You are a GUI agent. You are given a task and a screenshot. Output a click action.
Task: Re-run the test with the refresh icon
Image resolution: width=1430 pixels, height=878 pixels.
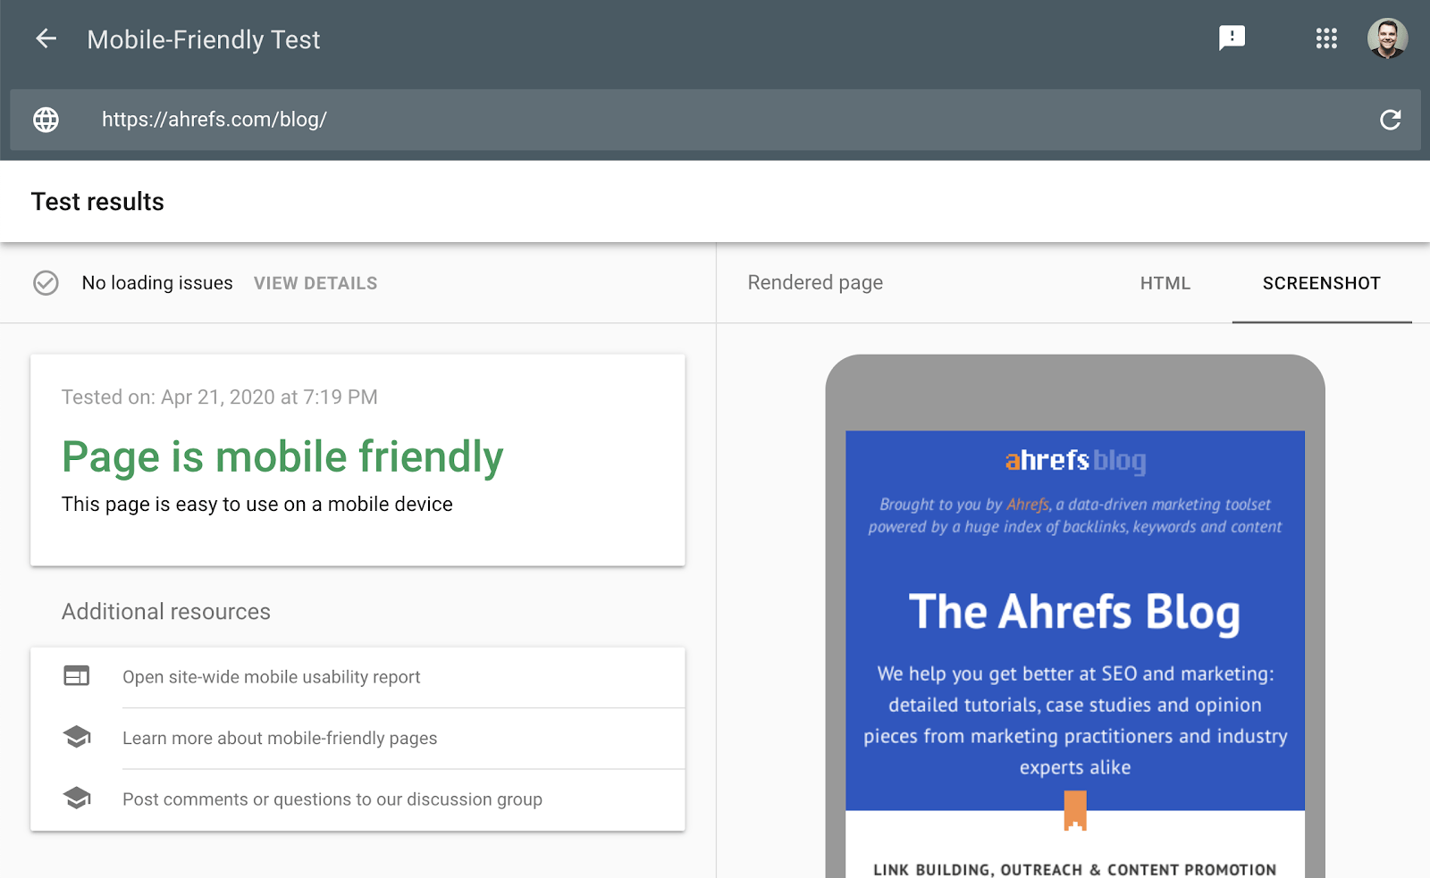coord(1391,119)
